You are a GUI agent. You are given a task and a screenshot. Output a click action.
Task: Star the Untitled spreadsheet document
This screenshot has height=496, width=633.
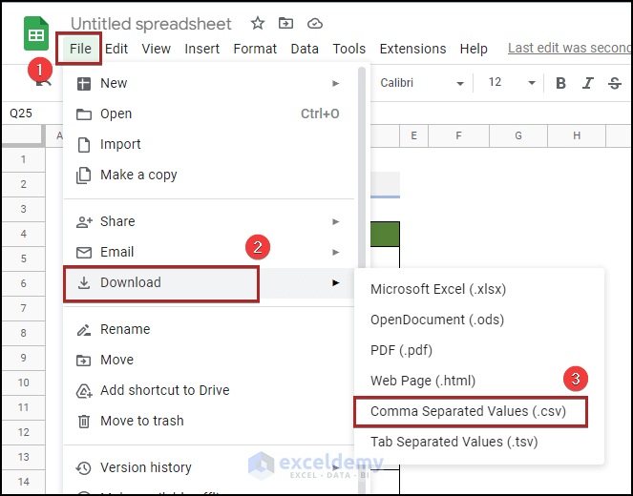point(258,24)
